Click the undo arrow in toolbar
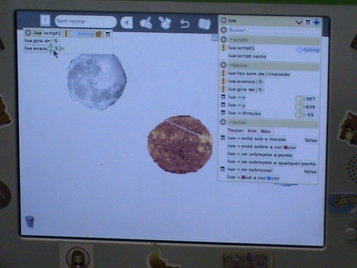This screenshot has width=357, height=268. (185, 23)
